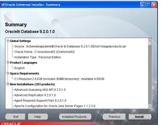163x125 pixels.
Task: Minimize the installer window
Action: pyautogui.click(x=143, y=5)
